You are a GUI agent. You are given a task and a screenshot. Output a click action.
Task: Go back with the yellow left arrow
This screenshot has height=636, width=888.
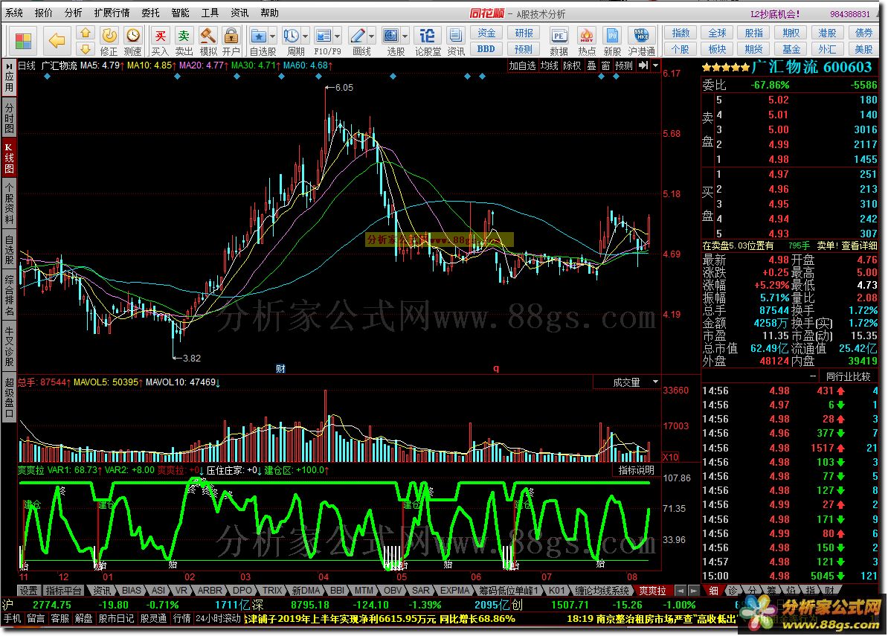56,41
